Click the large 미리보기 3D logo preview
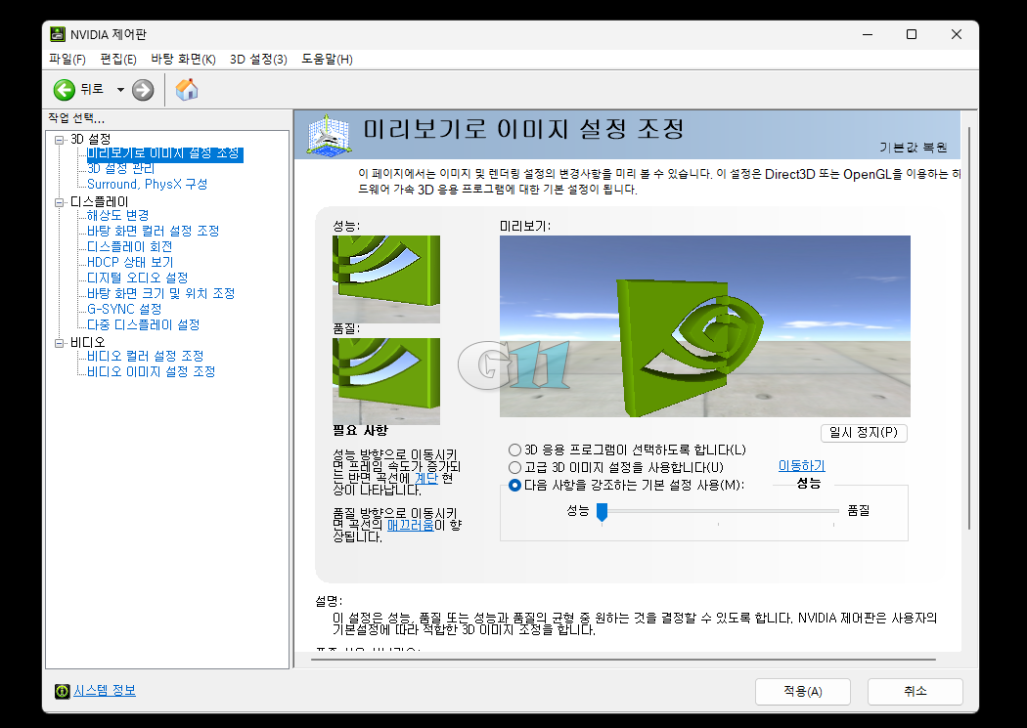Screen dimensions: 1027x728 [705, 326]
